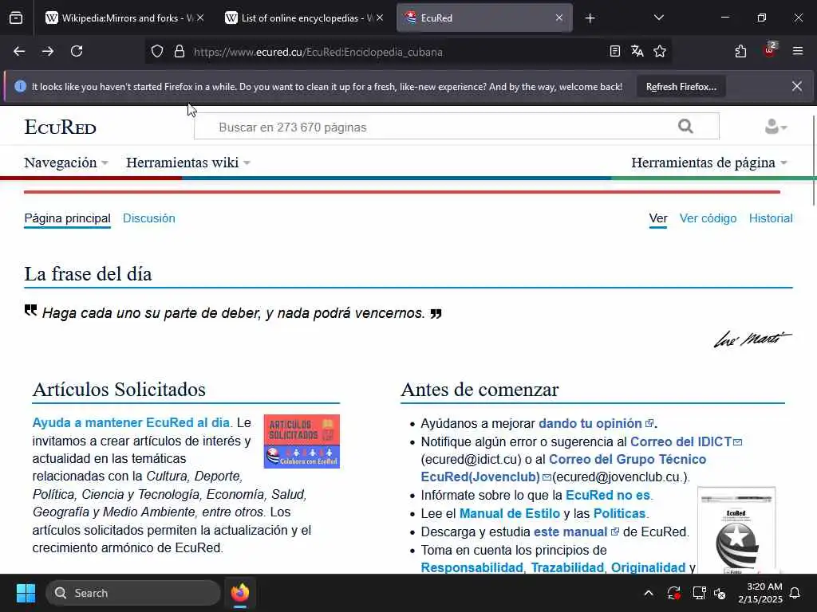817x612 pixels.
Task: Show site security padlock info
Action: click(x=180, y=52)
